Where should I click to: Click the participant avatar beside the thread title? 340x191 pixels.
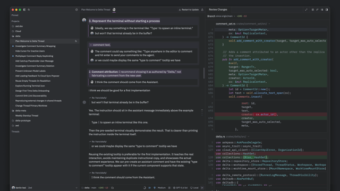tap(114, 10)
